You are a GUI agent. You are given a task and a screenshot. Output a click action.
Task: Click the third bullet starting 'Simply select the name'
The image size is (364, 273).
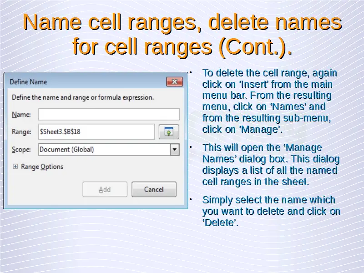click(270, 211)
